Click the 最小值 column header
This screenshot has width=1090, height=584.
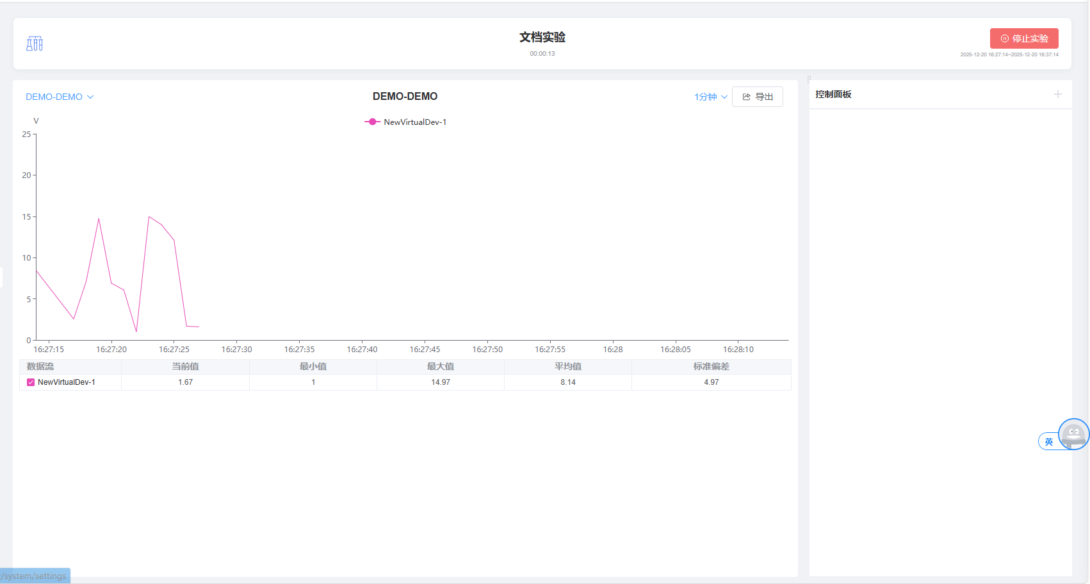[313, 366]
